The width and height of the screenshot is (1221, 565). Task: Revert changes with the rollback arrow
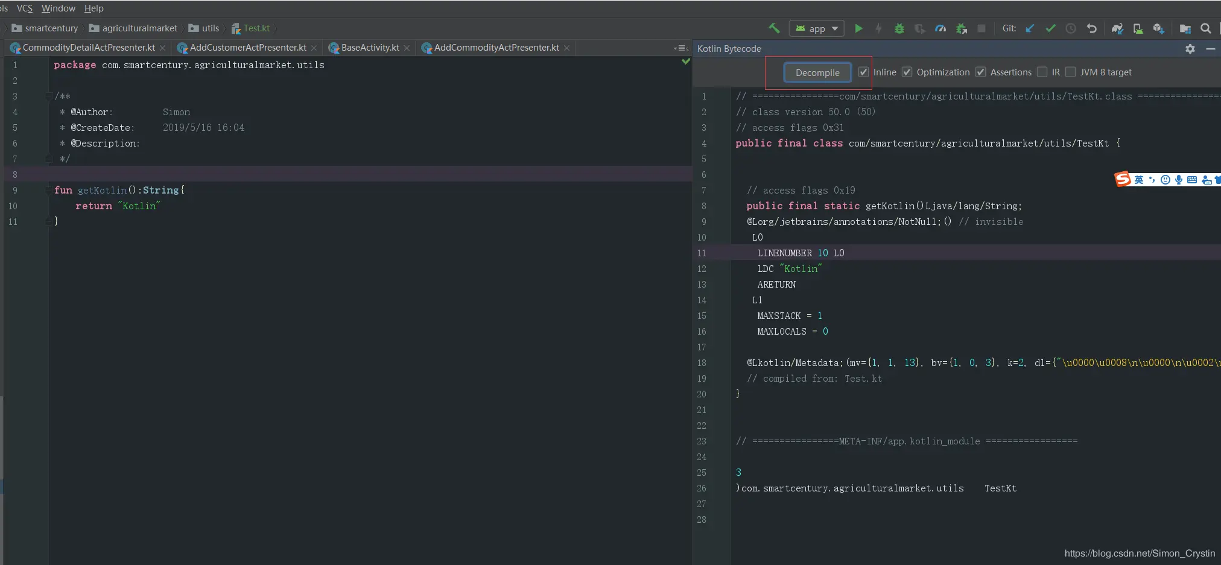click(1091, 28)
